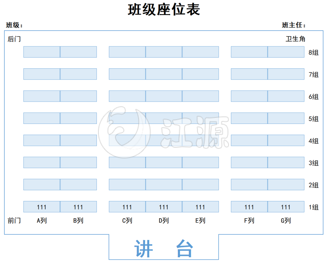
Task: Select the 111 seat above F列
Action: click(x=249, y=207)
